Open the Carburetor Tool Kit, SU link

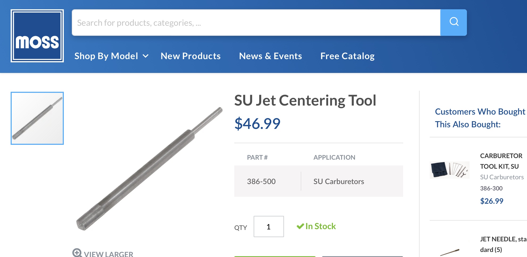501,161
